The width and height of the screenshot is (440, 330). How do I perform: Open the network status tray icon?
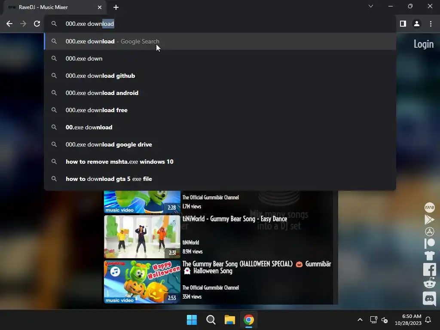[x=374, y=320]
